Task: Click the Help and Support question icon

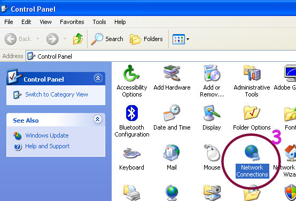Action: pos(18,147)
